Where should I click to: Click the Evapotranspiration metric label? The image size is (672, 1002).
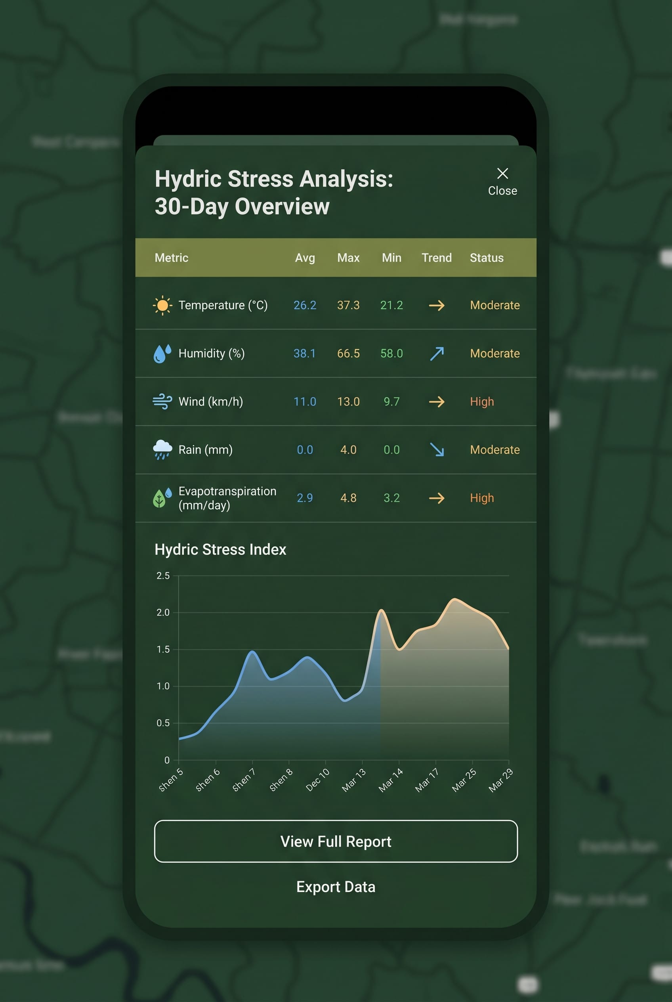click(227, 498)
